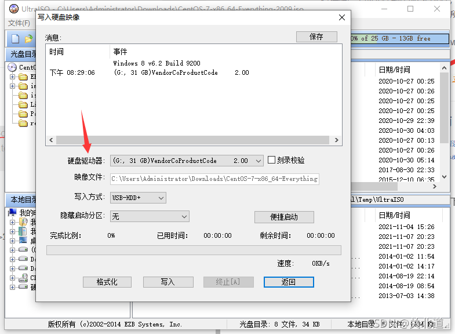This screenshot has height=334, width=455.
Task: Click the 本地目录 panel header
Action: click(21, 199)
